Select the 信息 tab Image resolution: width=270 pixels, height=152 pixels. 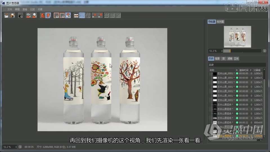point(217,59)
